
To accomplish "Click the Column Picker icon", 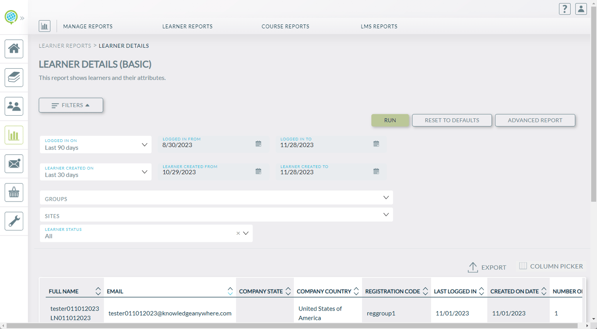I will pos(523,266).
